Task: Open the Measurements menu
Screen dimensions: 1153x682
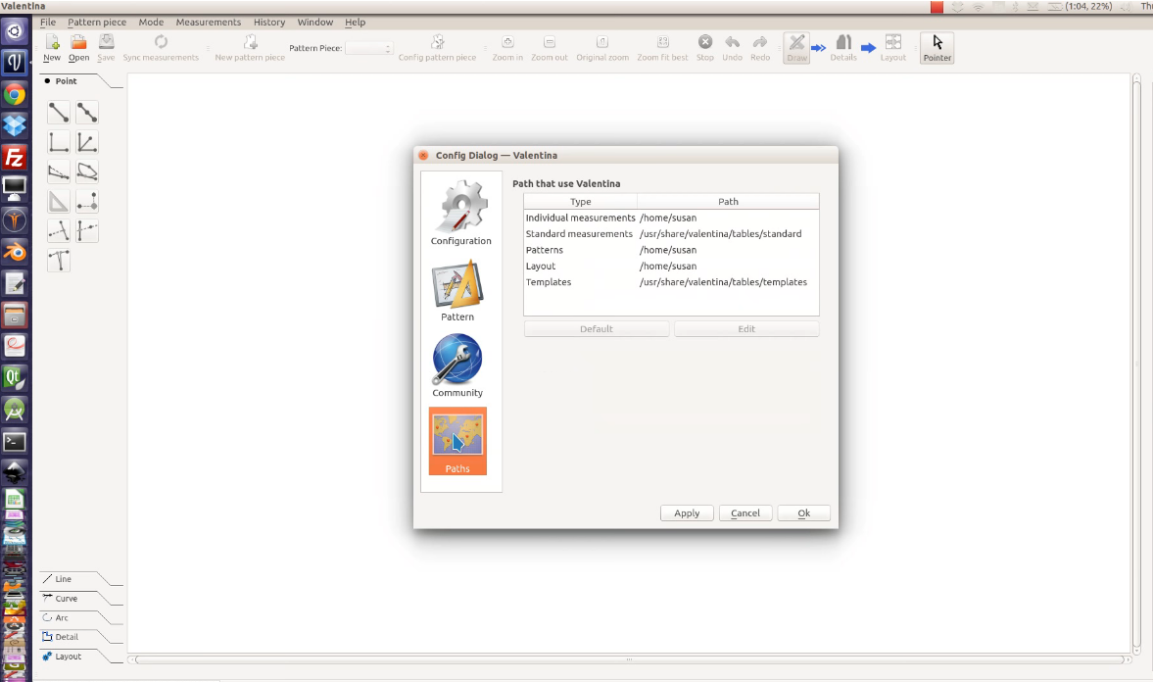Action: 208,23
